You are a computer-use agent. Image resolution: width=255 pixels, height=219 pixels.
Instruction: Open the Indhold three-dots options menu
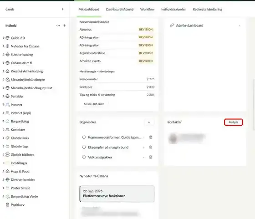click(58, 25)
